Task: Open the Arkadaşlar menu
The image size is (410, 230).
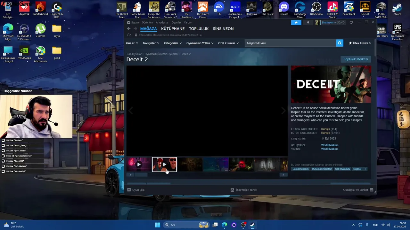Action: 162,22
